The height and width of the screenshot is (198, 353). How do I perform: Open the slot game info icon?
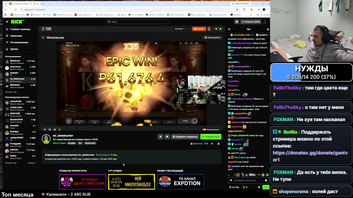click(x=181, y=43)
